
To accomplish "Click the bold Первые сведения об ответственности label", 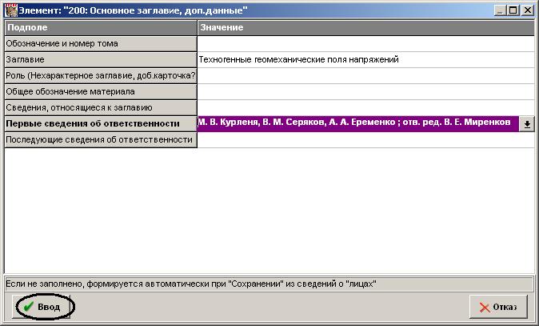I will coord(100,123).
